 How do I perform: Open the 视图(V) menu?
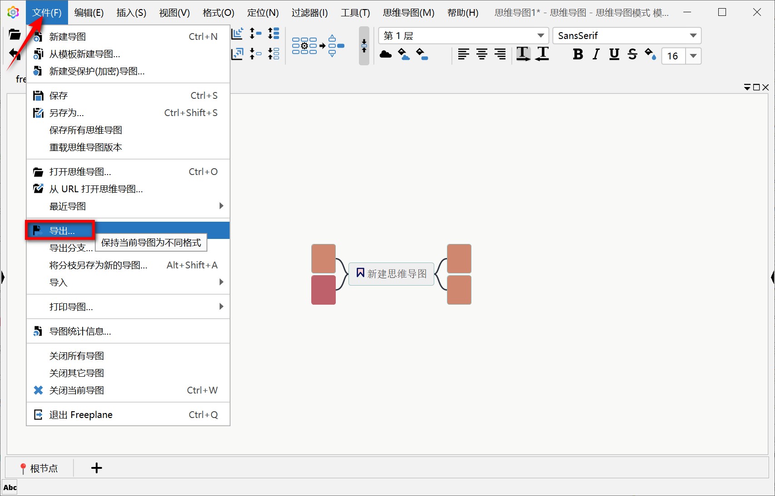click(x=175, y=13)
